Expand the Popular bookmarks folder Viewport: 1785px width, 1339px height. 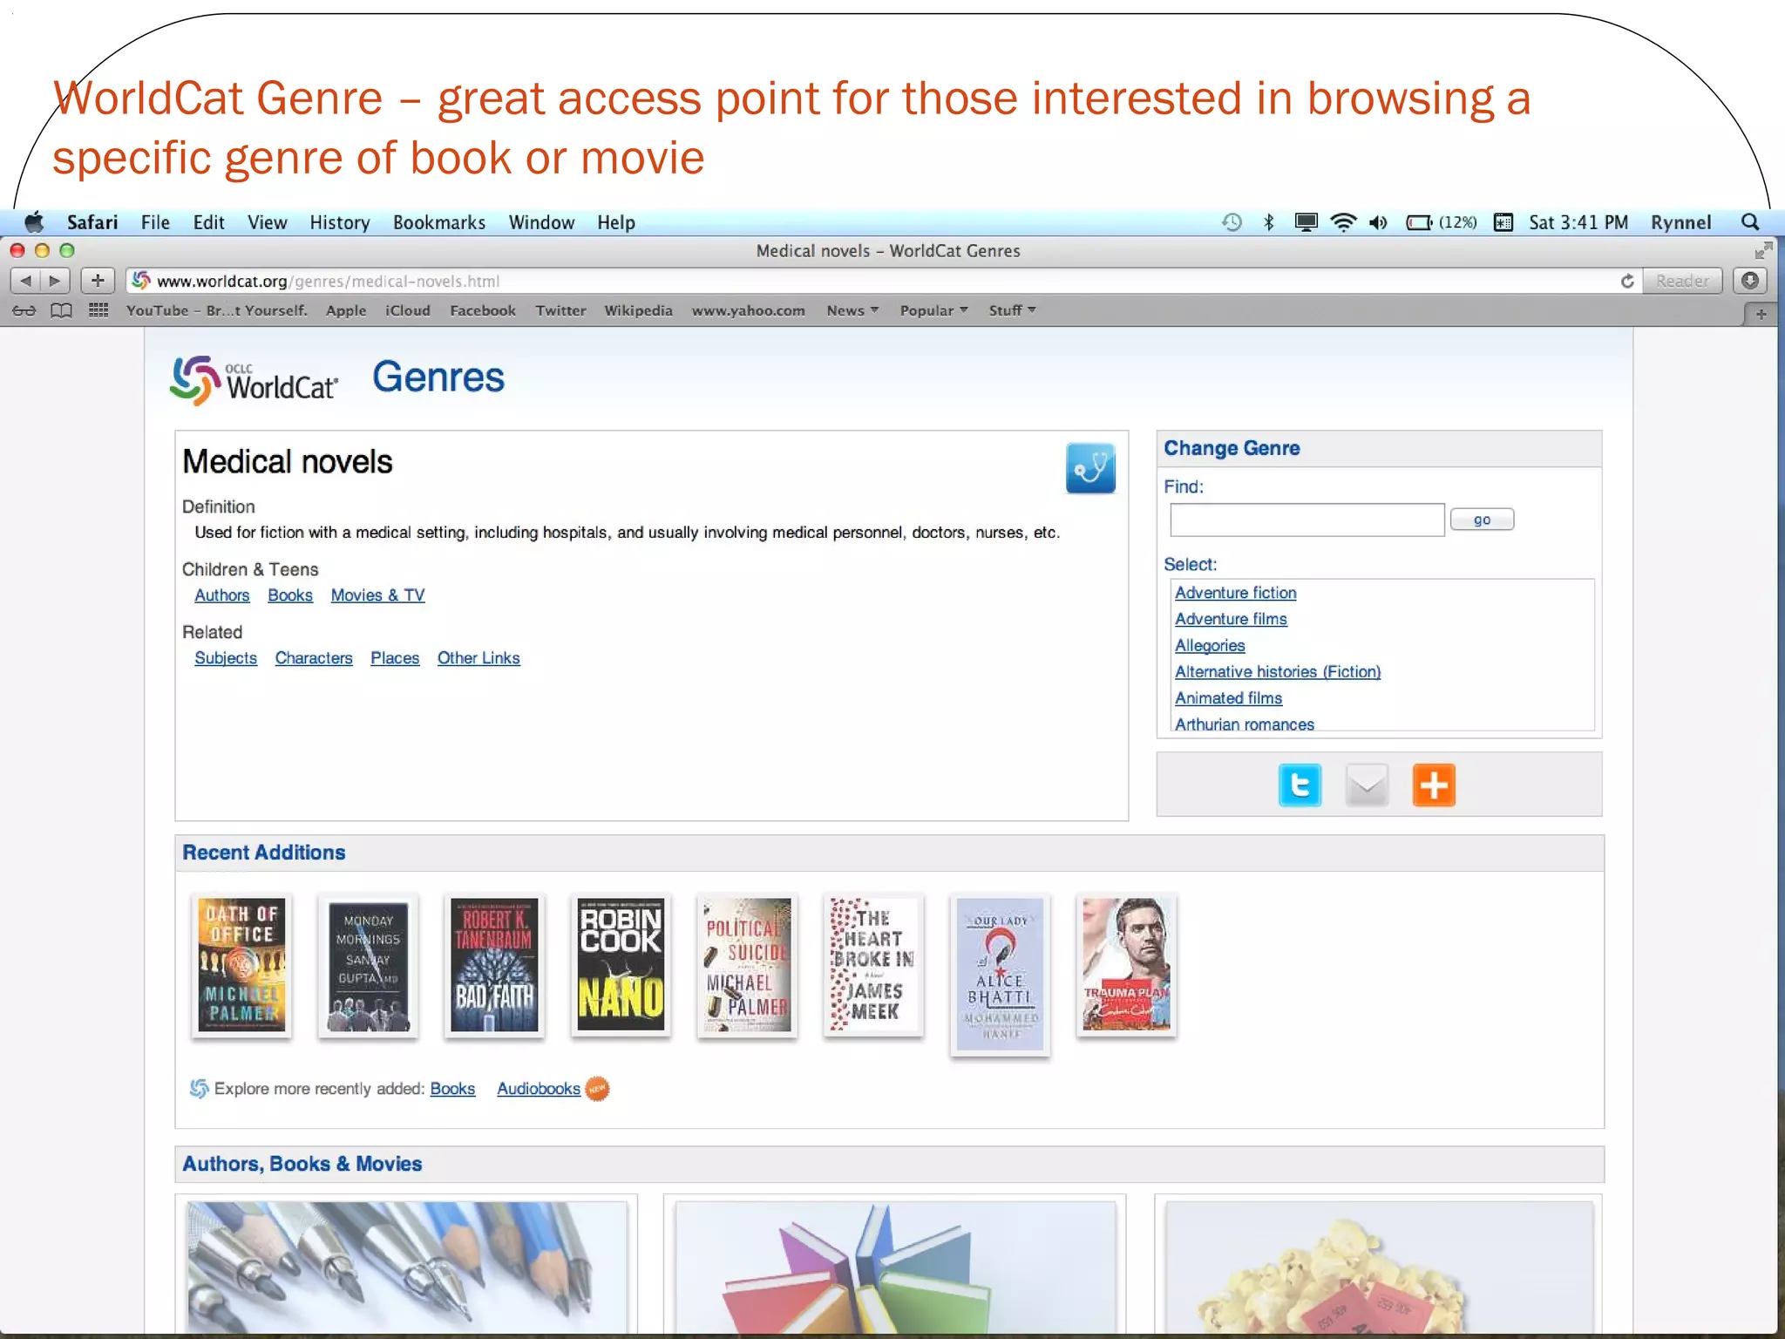coord(933,310)
